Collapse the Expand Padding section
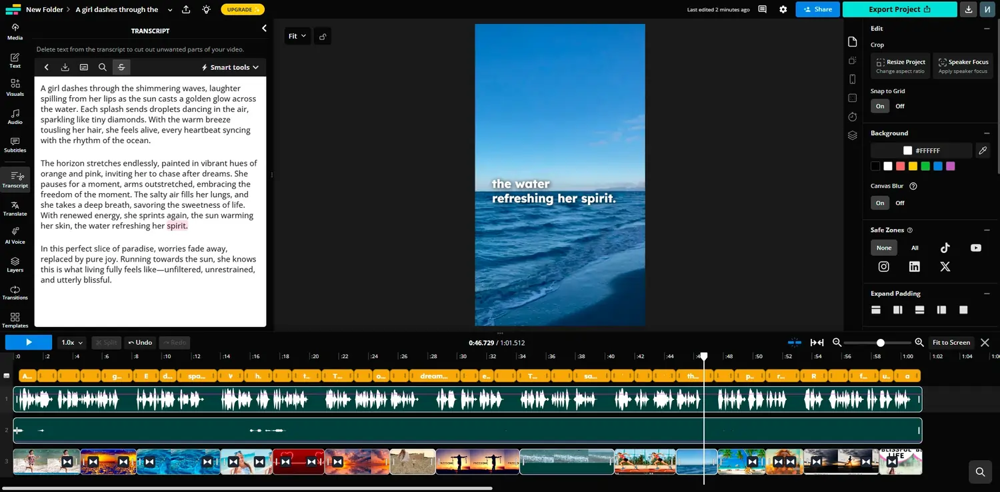 coord(987,294)
